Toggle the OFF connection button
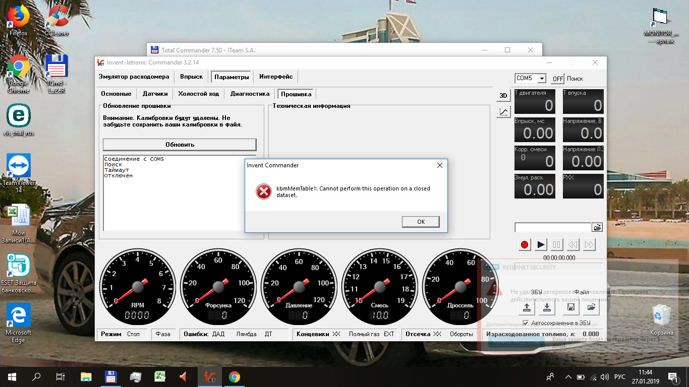 click(557, 79)
